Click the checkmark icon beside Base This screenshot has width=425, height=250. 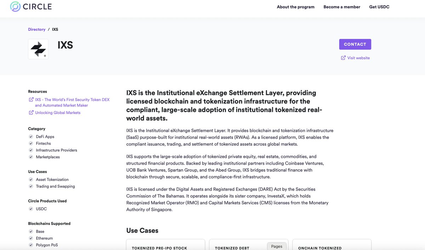[31, 232]
